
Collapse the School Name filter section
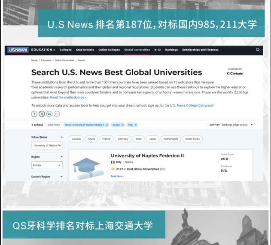(61, 137)
